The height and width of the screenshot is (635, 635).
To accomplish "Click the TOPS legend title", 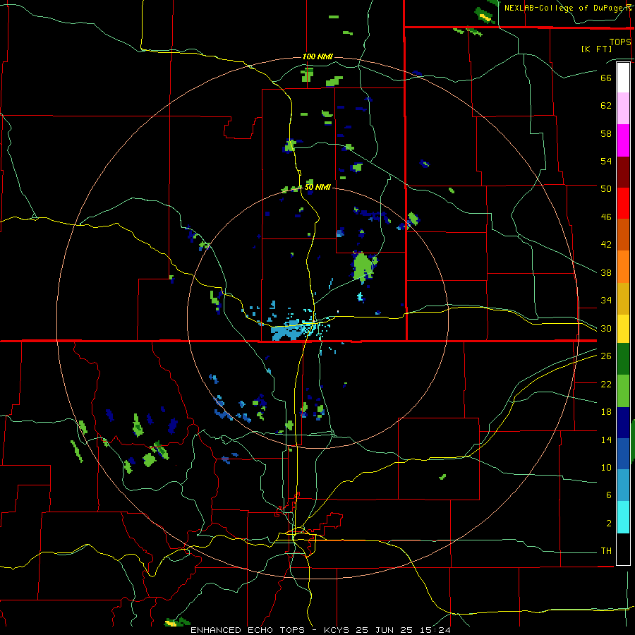I will (x=620, y=42).
